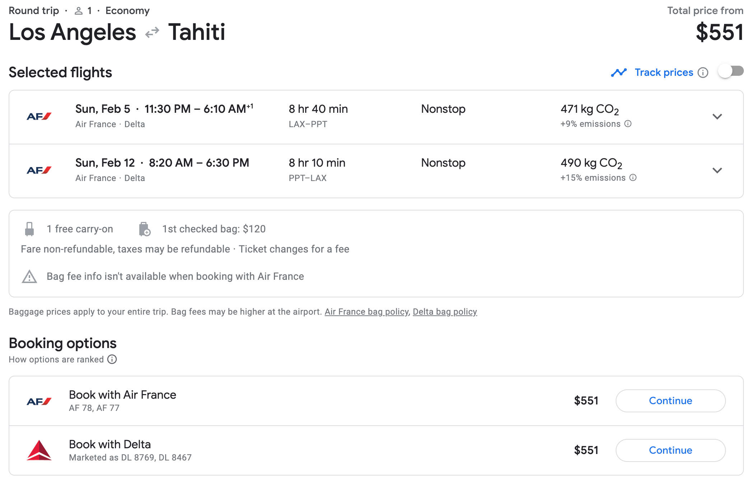This screenshot has height=477, width=746.
Task: Click 'Fare non-refundable, taxes may be refundable' text
Action: coord(125,249)
